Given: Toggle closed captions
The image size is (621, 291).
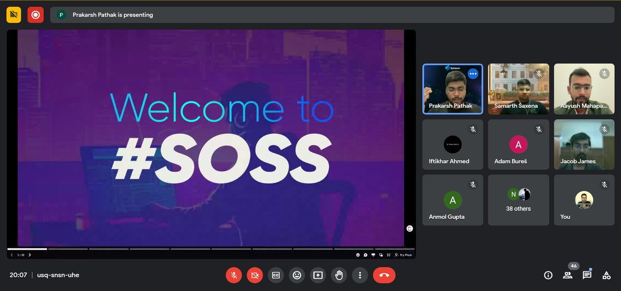Looking at the screenshot, I should pyautogui.click(x=276, y=276).
